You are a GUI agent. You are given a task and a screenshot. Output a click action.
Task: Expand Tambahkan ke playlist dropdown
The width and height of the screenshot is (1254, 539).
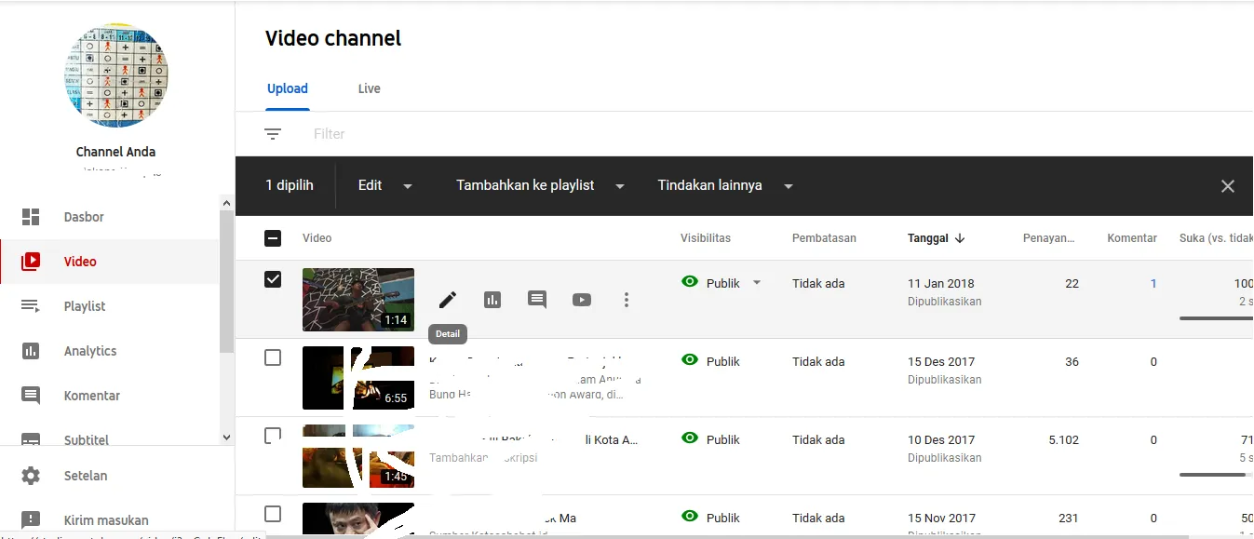coord(539,185)
